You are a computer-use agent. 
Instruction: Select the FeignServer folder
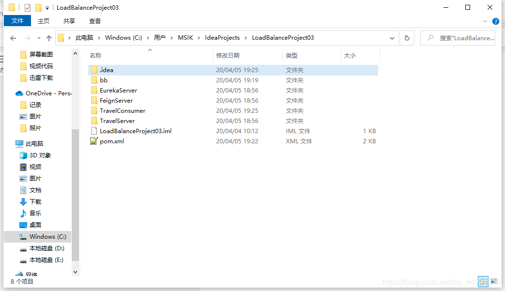pyautogui.click(x=233, y=100)
